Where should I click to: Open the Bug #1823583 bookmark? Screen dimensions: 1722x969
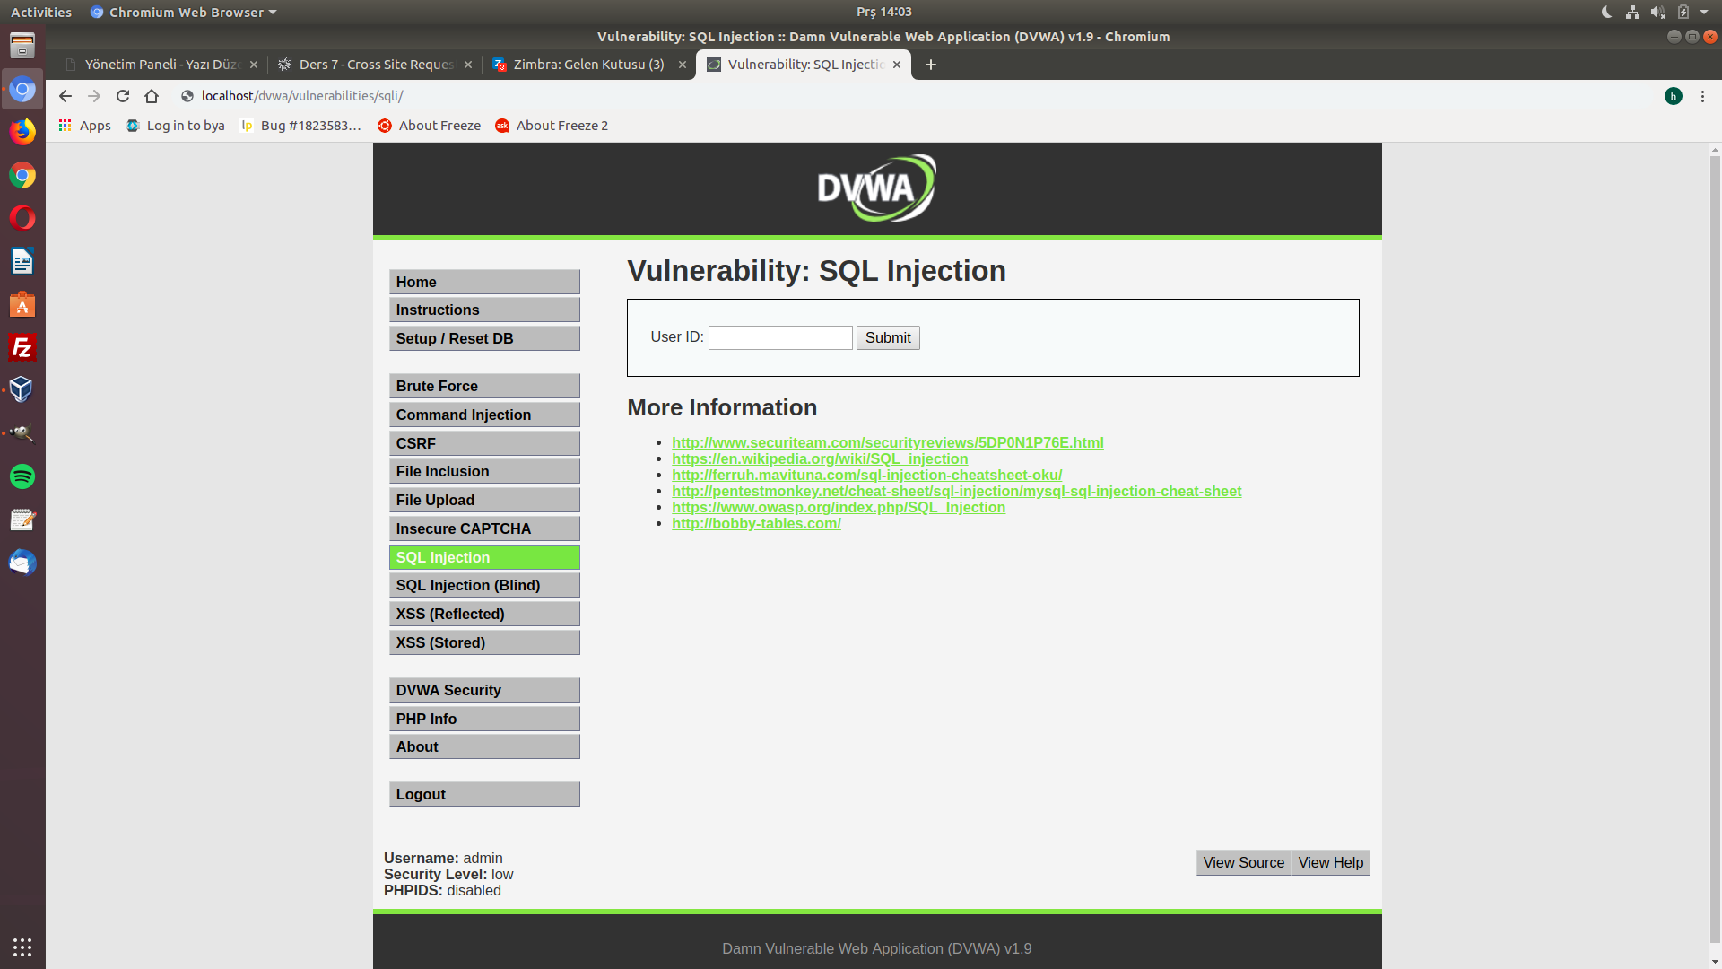point(300,126)
